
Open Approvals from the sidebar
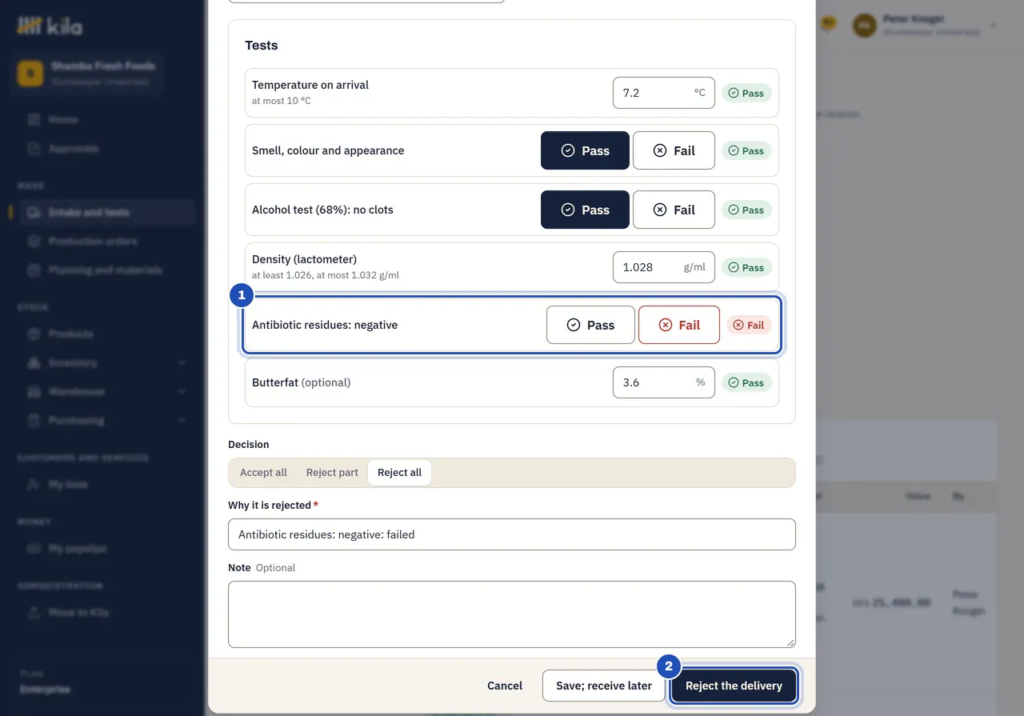click(x=107, y=148)
